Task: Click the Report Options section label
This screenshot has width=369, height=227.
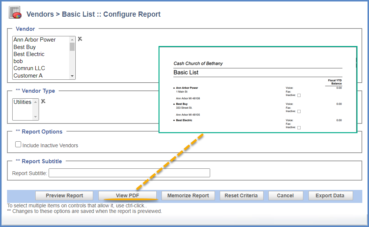Action: click(42, 132)
